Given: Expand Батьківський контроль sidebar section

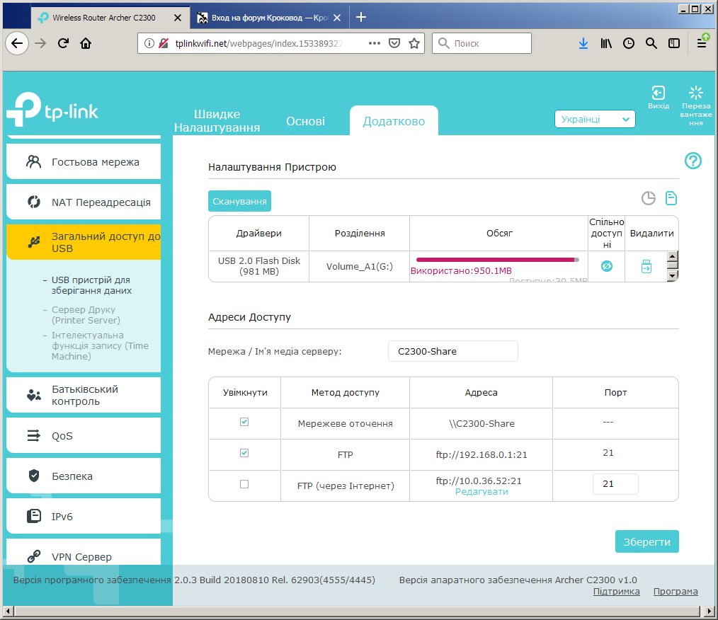Looking at the screenshot, I should (x=84, y=395).
